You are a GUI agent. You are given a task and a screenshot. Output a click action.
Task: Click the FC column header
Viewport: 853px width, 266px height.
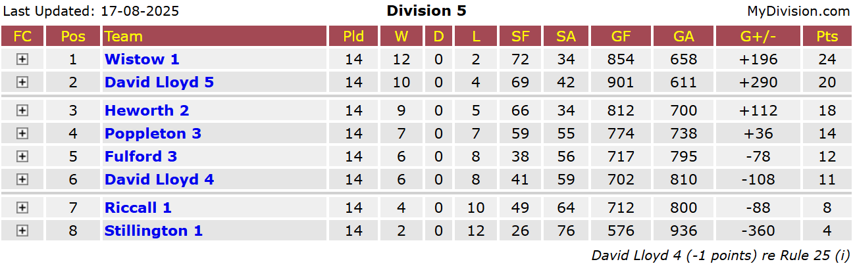22,36
